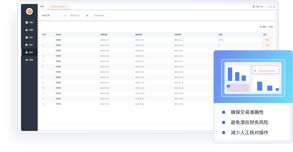Click the 创建时间 column header
Image resolution: width=293 pixels, height=152 pixels.
tap(139, 34)
